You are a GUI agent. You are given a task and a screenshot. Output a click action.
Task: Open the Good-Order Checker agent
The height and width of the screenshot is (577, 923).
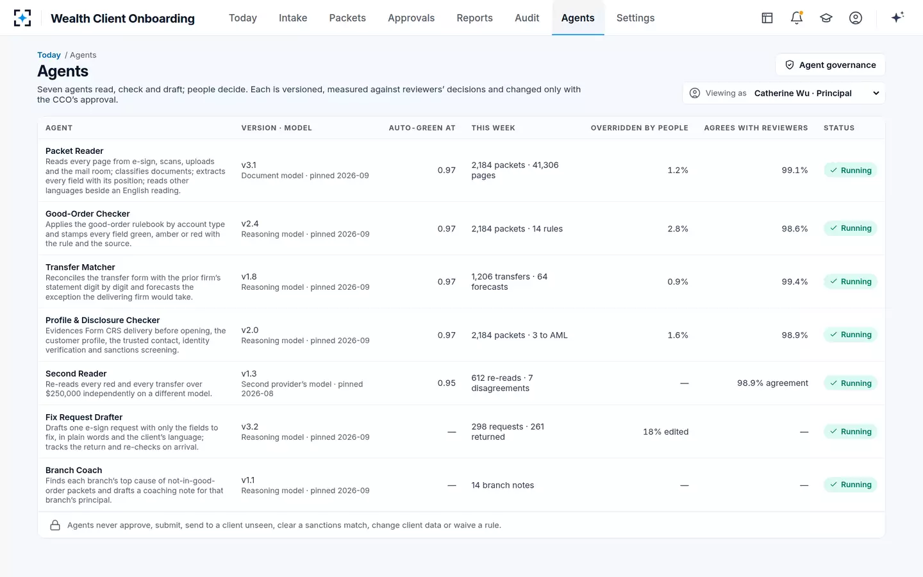click(88, 213)
